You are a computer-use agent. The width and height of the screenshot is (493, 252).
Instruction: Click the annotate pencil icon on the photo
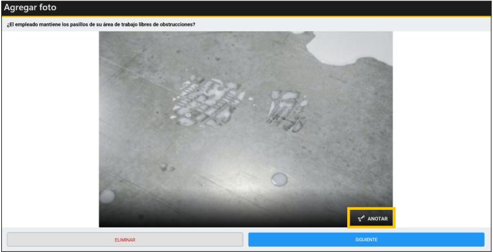[361, 218]
